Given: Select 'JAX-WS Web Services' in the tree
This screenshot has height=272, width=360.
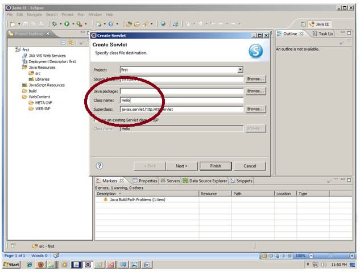Looking at the screenshot, I should pos(47,56).
